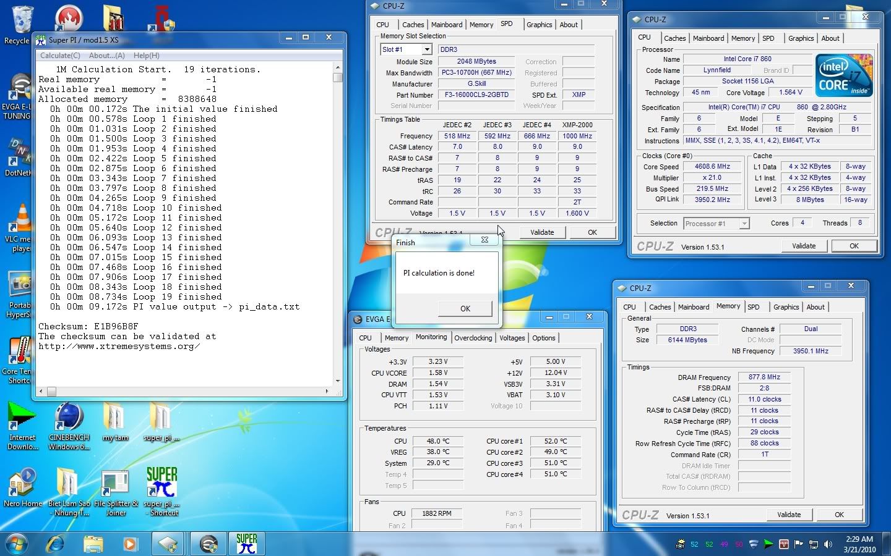Screen dimensions: 891x556
Task: Click Validate in the Memory CPU-Z window
Action: (789, 515)
